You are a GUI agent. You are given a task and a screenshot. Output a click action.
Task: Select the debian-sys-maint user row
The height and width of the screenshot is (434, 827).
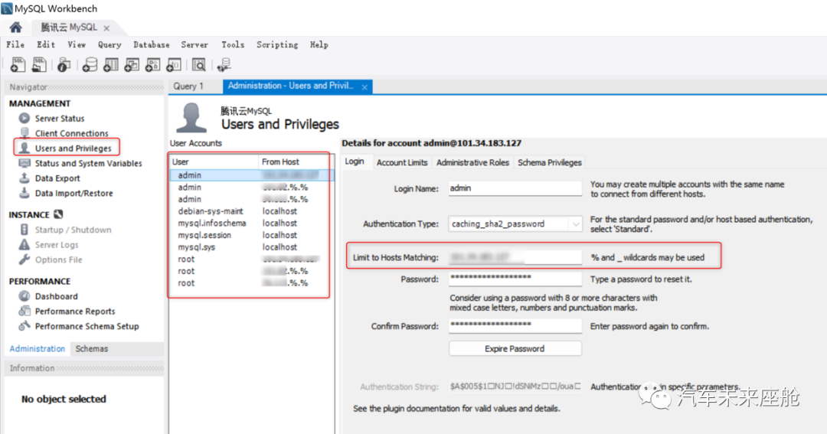tap(252, 211)
